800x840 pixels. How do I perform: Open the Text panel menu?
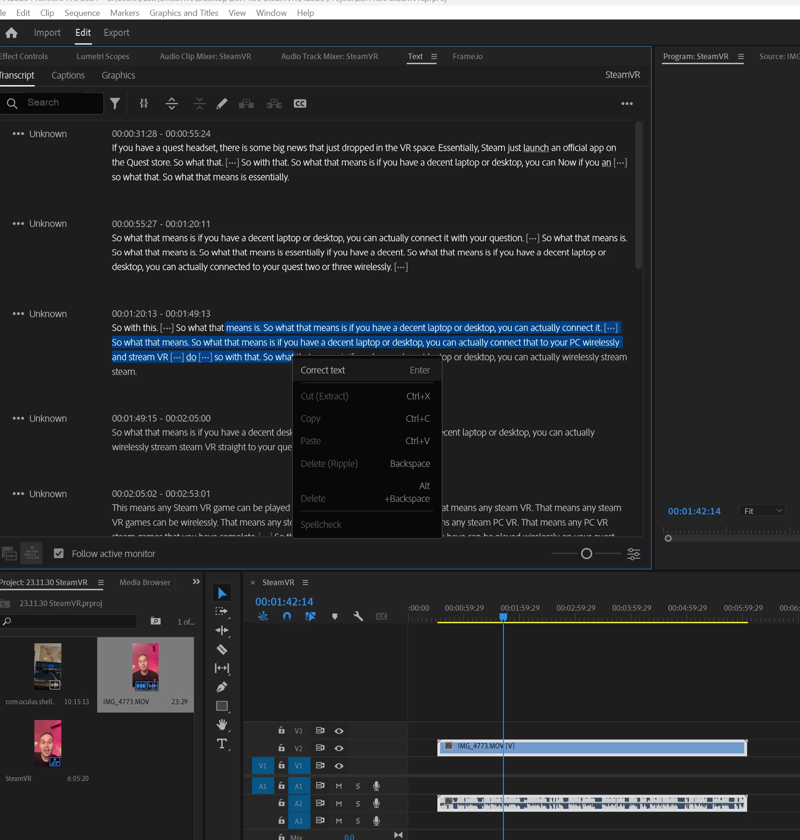(x=434, y=56)
